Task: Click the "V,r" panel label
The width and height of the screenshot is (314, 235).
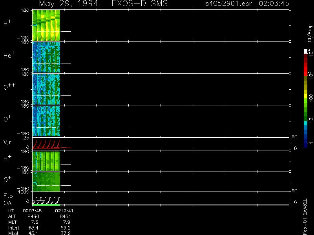Action: coord(7,142)
